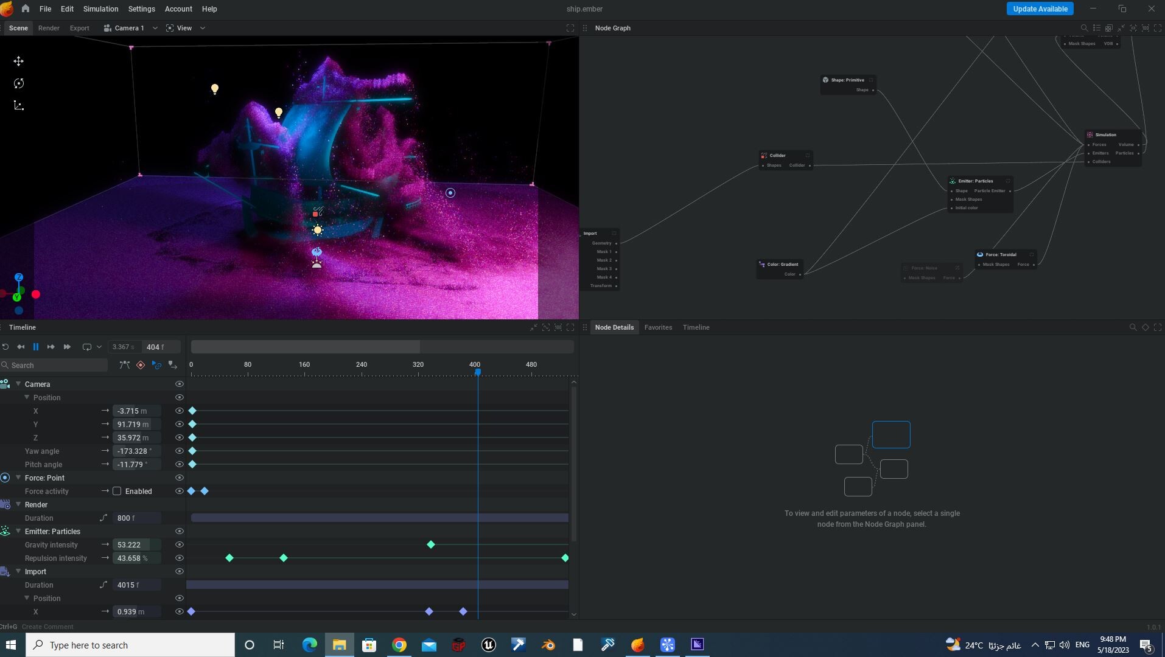Click the red keyframe diamond icon

click(x=141, y=365)
